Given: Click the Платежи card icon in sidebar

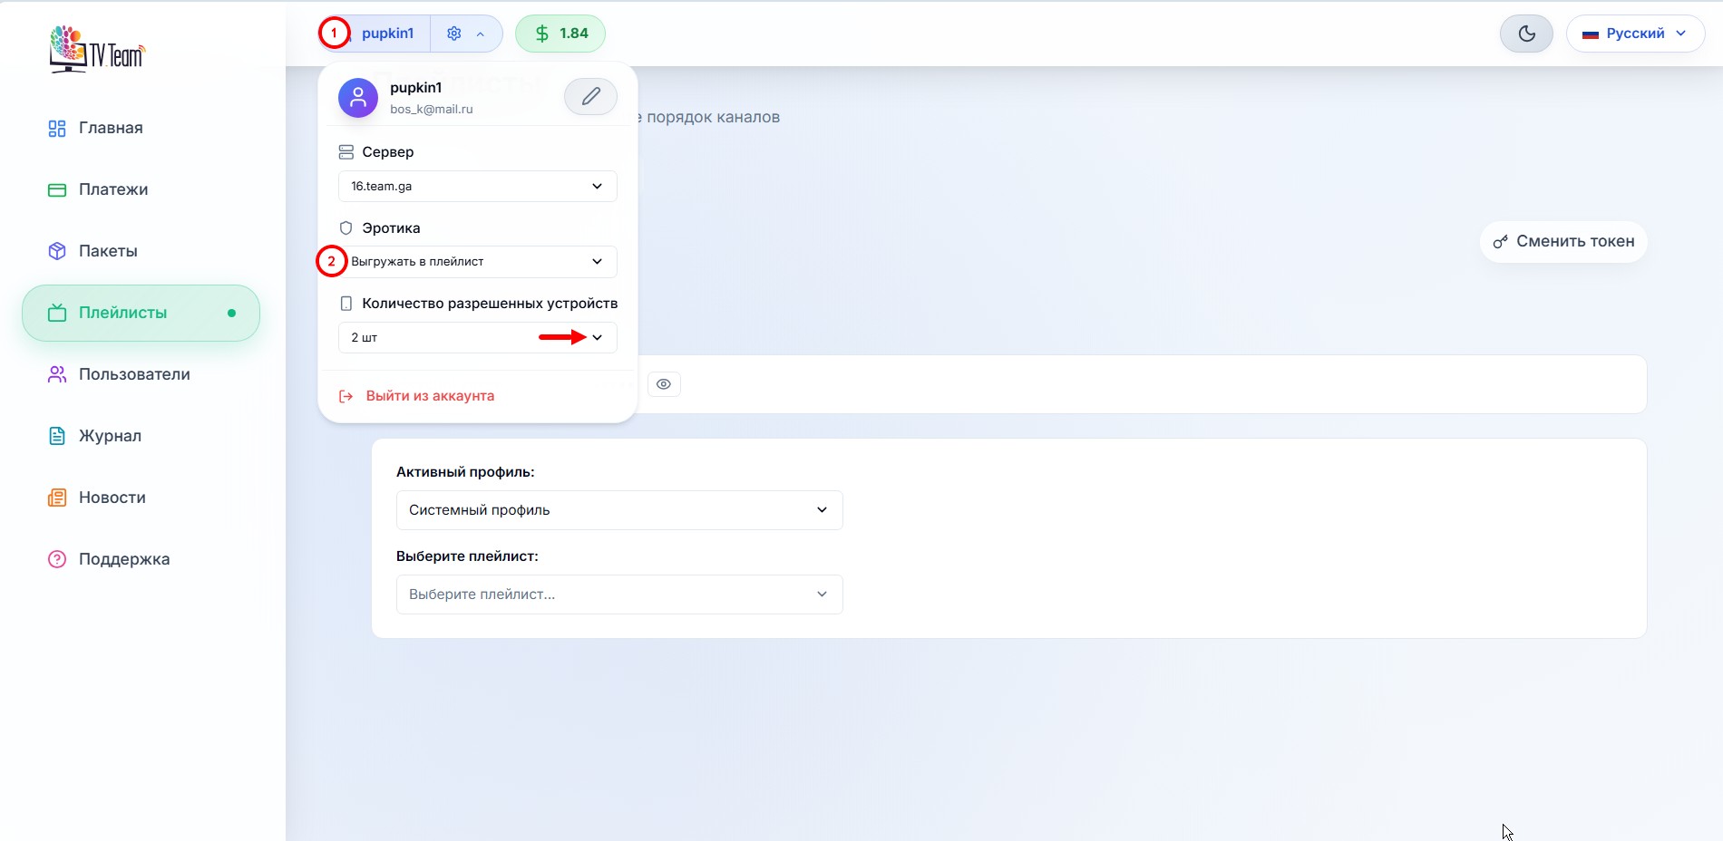Looking at the screenshot, I should tap(57, 190).
